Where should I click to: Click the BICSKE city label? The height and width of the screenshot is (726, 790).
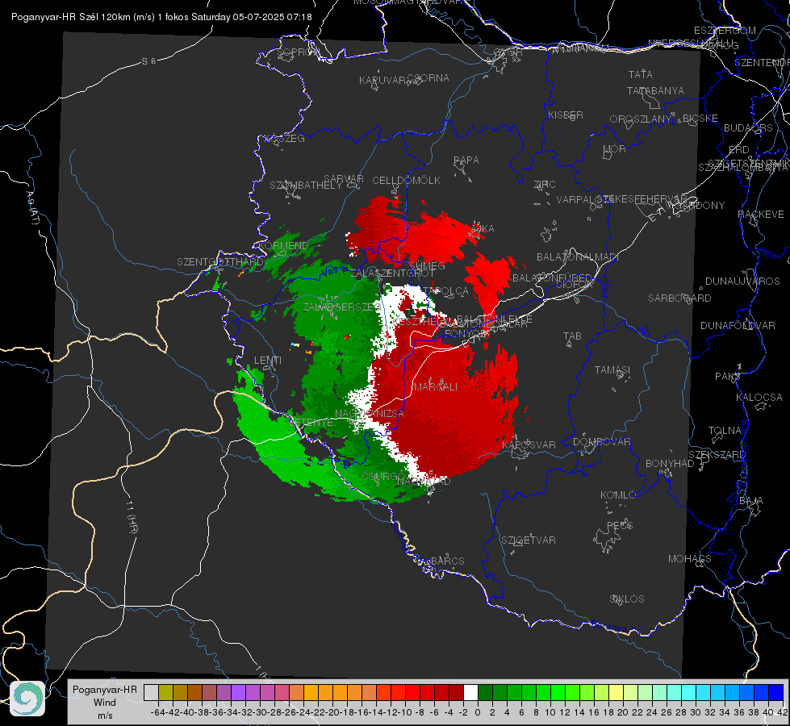700,119
